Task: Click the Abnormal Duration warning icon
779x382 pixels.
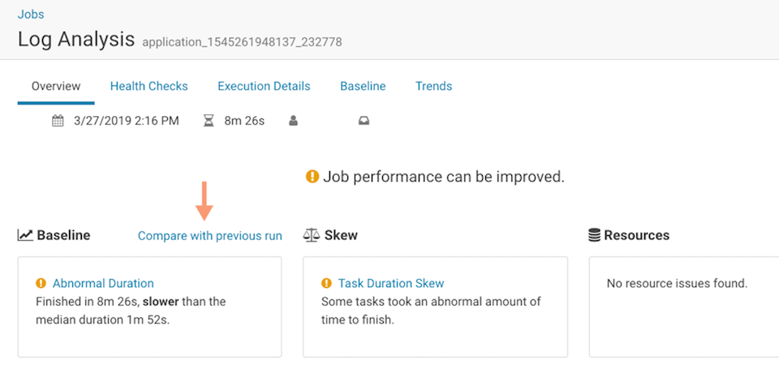Action: [41, 283]
